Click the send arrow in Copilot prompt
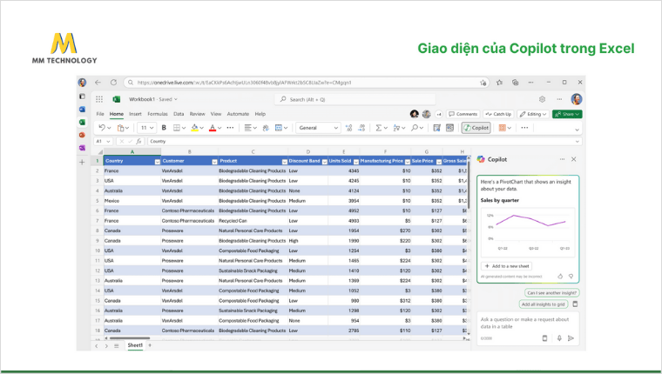Screen dimensions: 662x374 pos(571,338)
